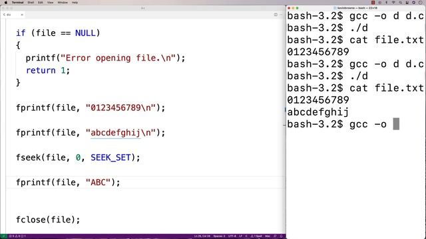Click the split editor icon

click(276, 15)
